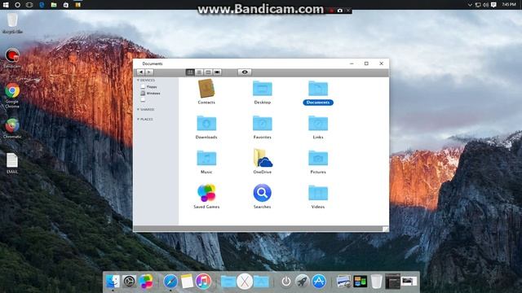Open the Trash in the dock
Viewport: 522px width, 293px height.
pos(376,282)
